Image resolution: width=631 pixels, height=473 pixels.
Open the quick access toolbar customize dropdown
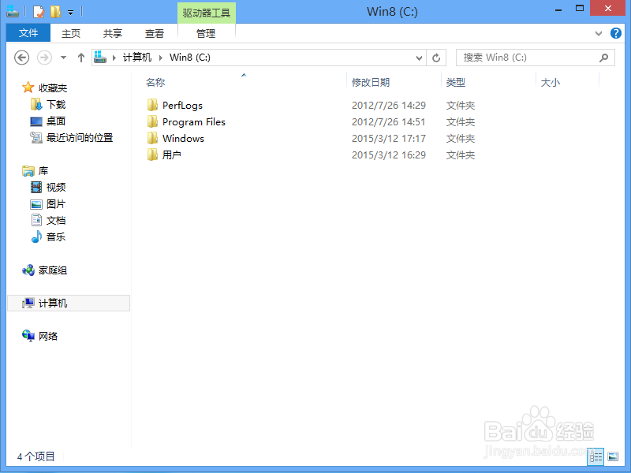click(x=71, y=11)
